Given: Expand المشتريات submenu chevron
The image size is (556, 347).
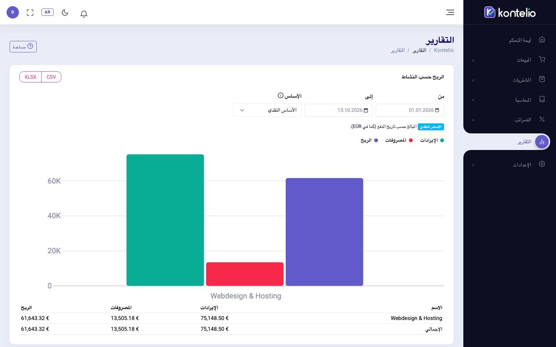Looking at the screenshot, I should pyautogui.click(x=473, y=80).
